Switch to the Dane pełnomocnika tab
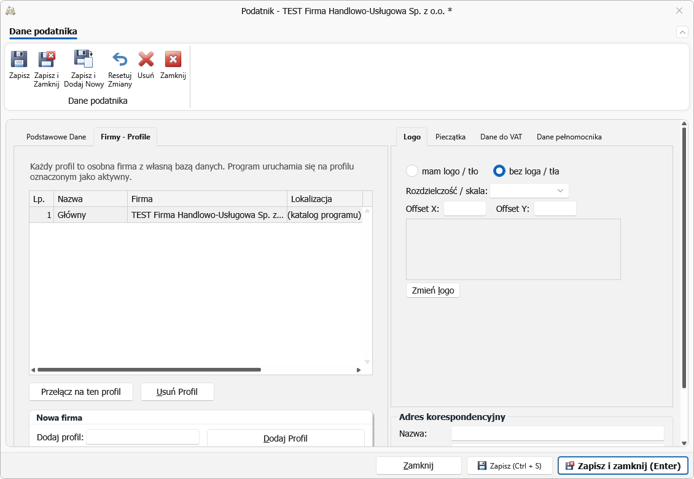 [x=569, y=137]
